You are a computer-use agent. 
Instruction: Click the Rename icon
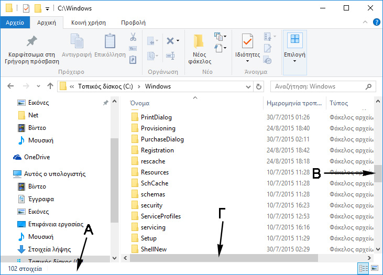170,56
